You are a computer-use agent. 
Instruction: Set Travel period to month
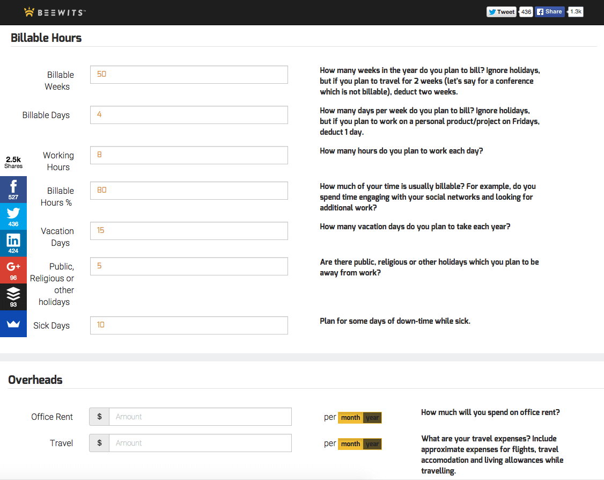pos(350,444)
